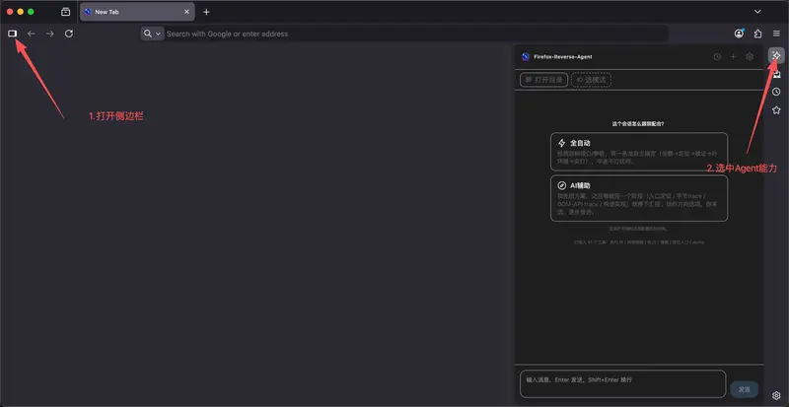Expand the list all tabs chevron
The image size is (789, 407).
(757, 12)
